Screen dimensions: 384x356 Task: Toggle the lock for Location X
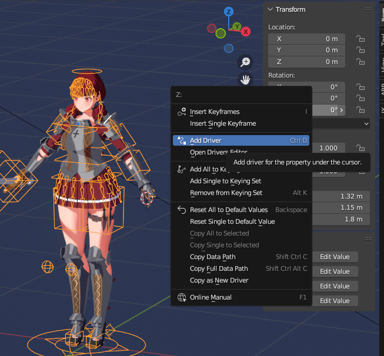[359, 39]
